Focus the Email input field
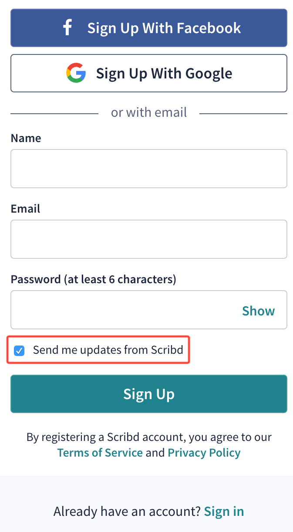Image resolution: width=293 pixels, height=532 pixels. tap(149, 239)
